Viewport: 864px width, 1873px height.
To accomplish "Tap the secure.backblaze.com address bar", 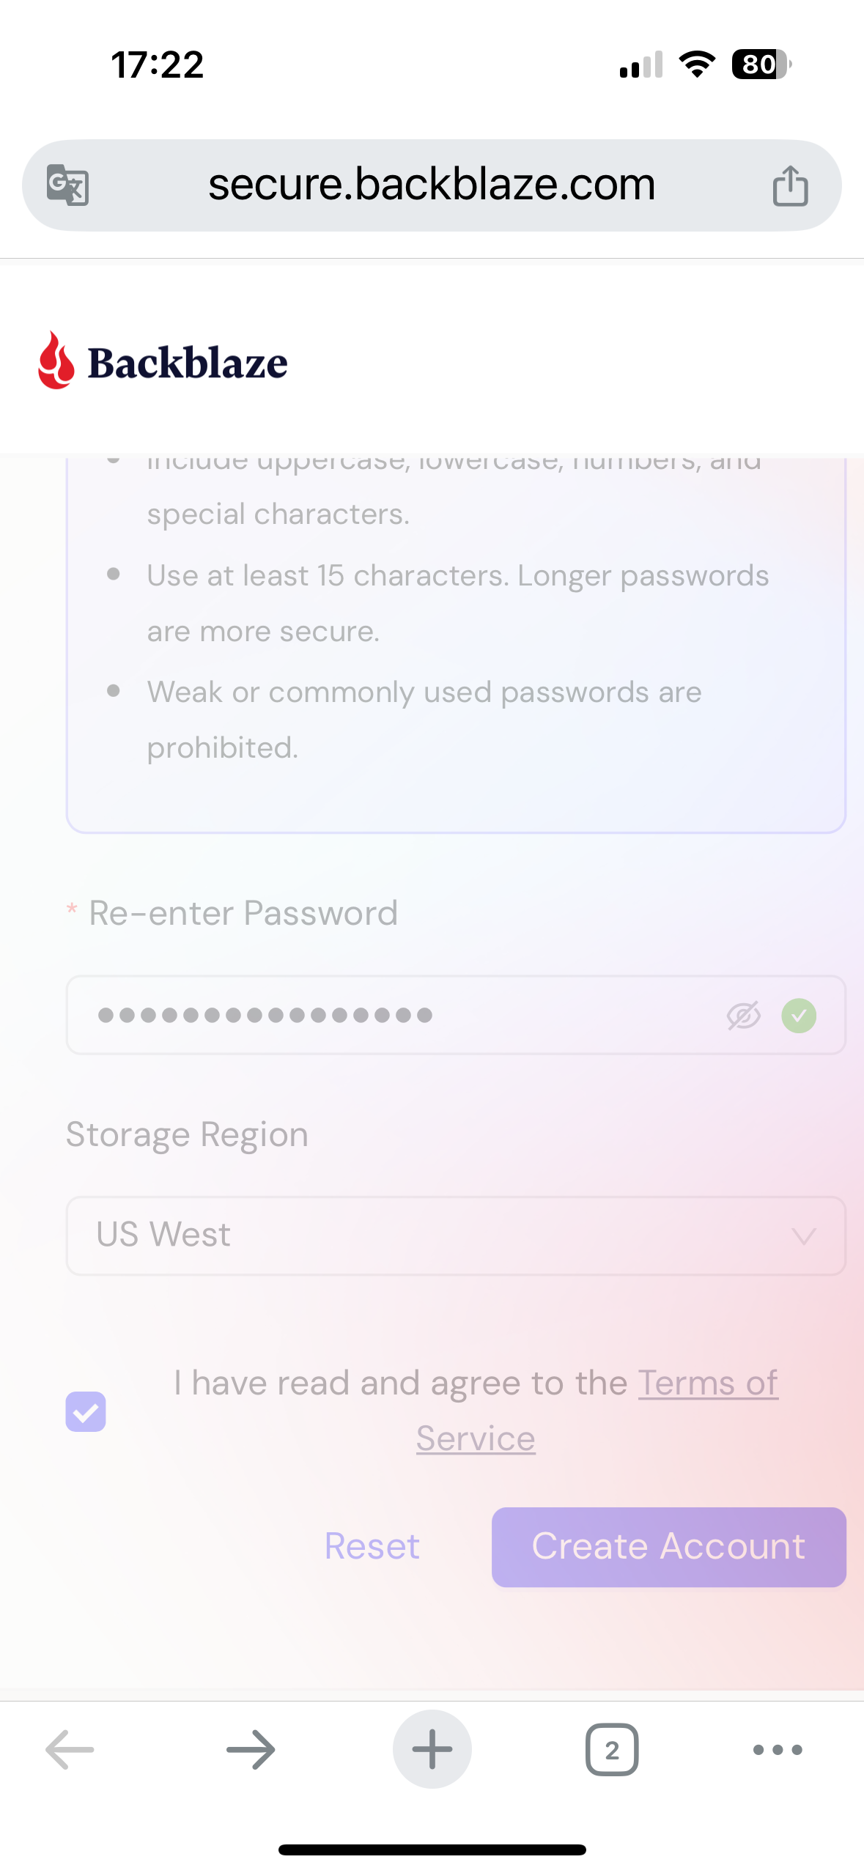I will [x=432, y=185].
